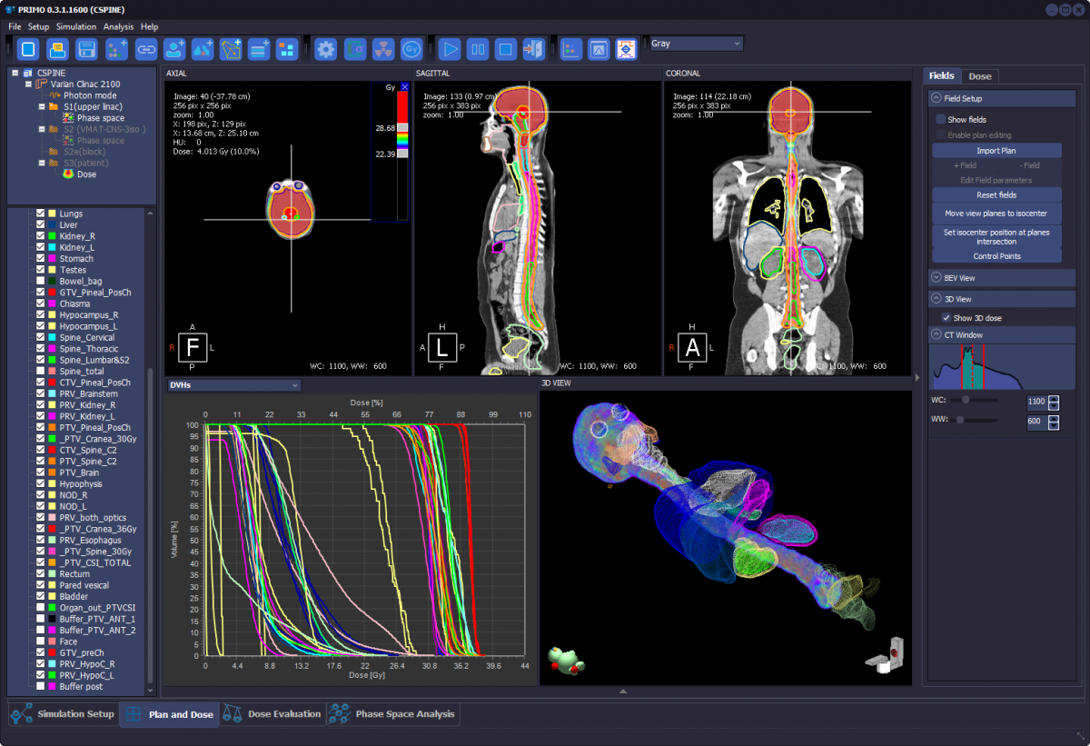
Task: Click the yellow contour-with-plus toolbar icon
Action: (231, 48)
